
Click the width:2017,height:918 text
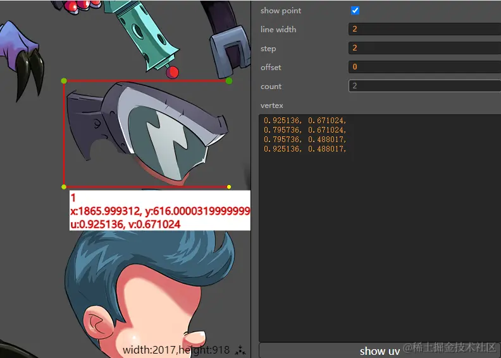(176, 350)
